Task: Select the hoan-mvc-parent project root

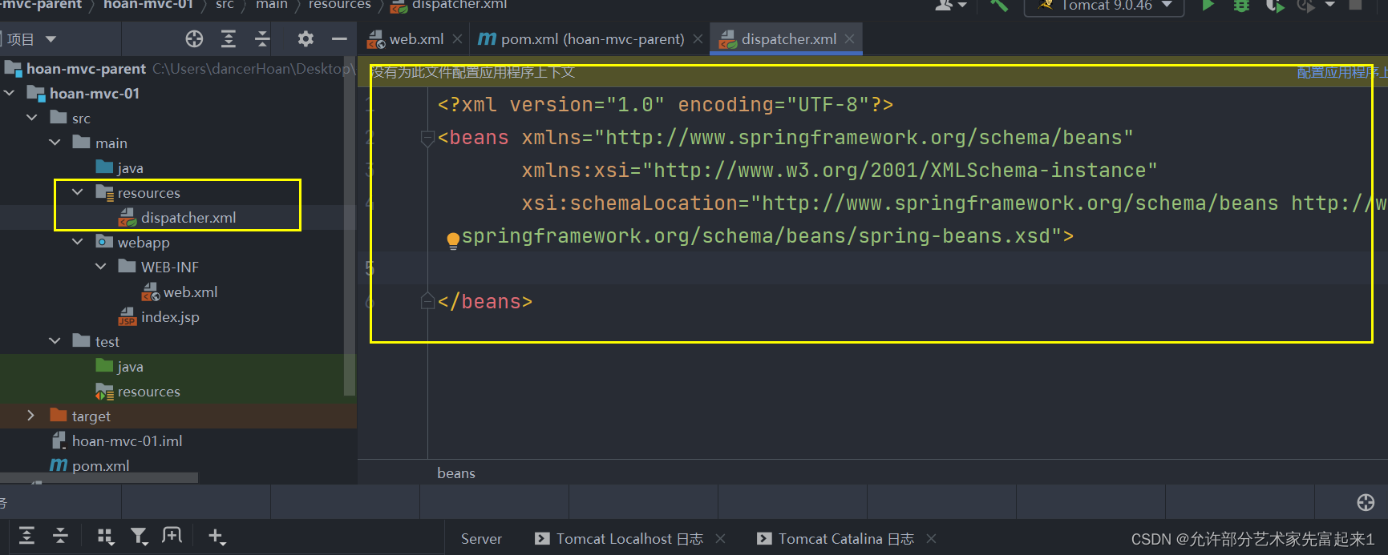Action: [86, 69]
